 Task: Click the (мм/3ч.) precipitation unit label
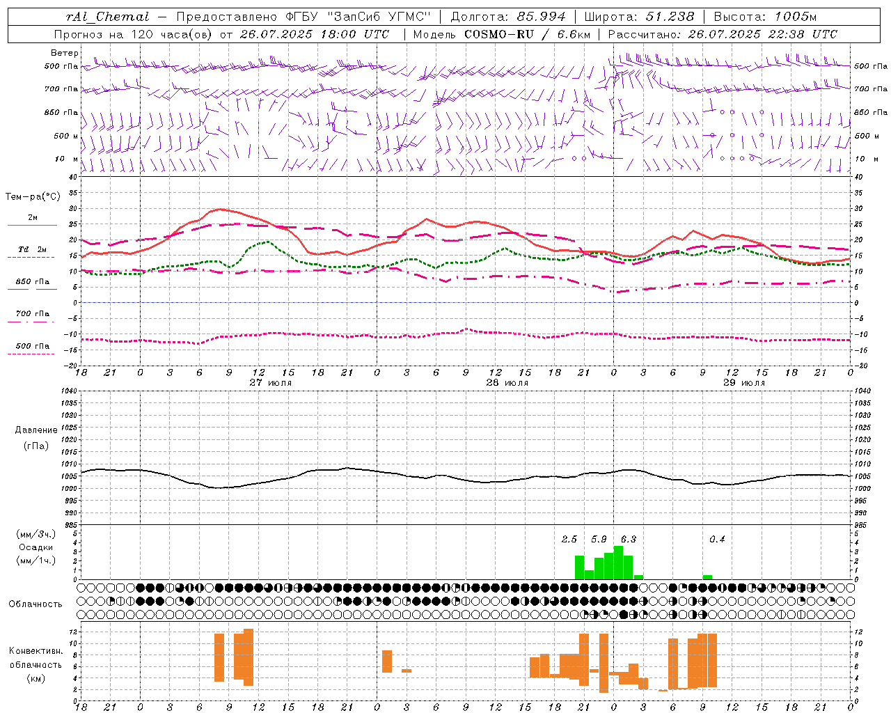tap(36, 534)
